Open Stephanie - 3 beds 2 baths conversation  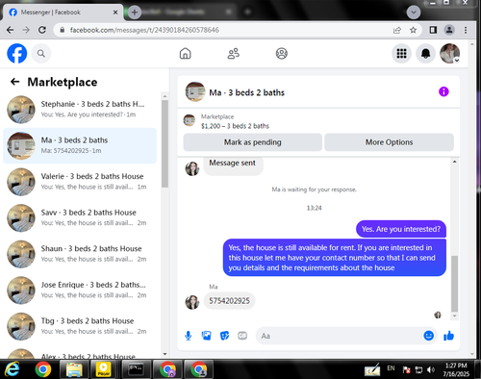pyautogui.click(x=80, y=110)
